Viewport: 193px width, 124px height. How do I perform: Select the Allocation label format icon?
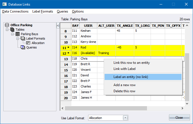[28, 43]
